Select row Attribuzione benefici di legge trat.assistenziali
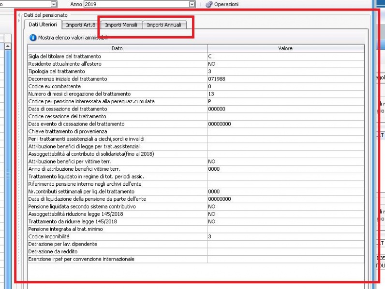385x289 pixels. (x=196, y=147)
